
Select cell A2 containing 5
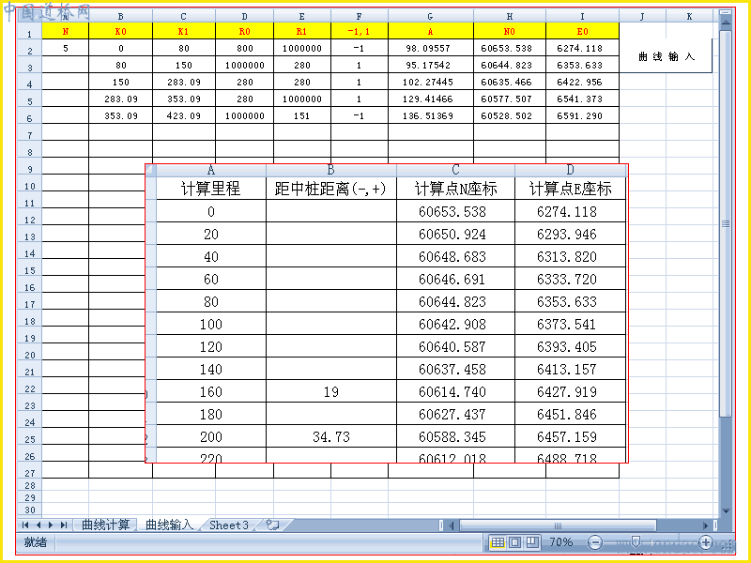point(66,48)
